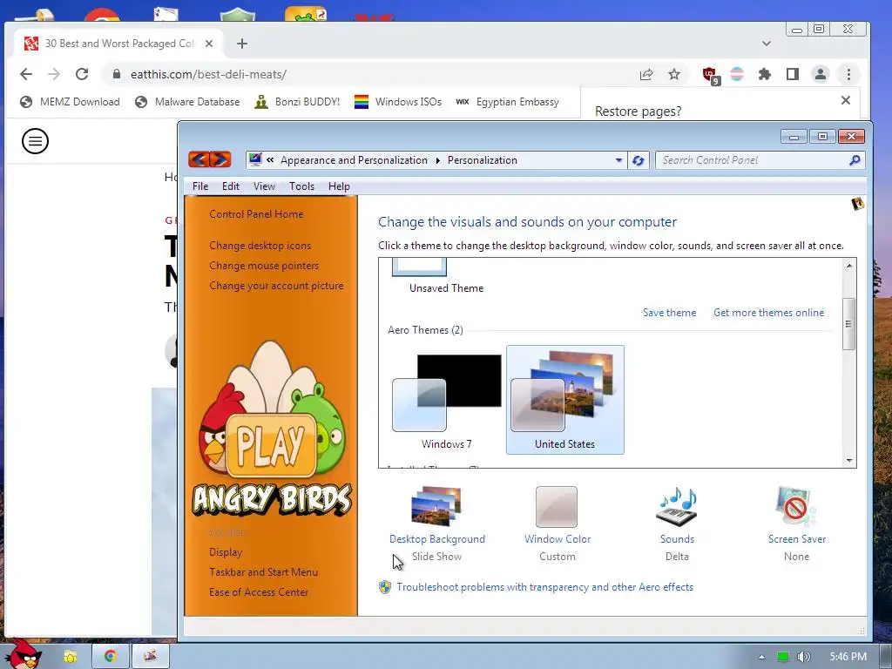Select the Windows 7 theme

(447, 401)
